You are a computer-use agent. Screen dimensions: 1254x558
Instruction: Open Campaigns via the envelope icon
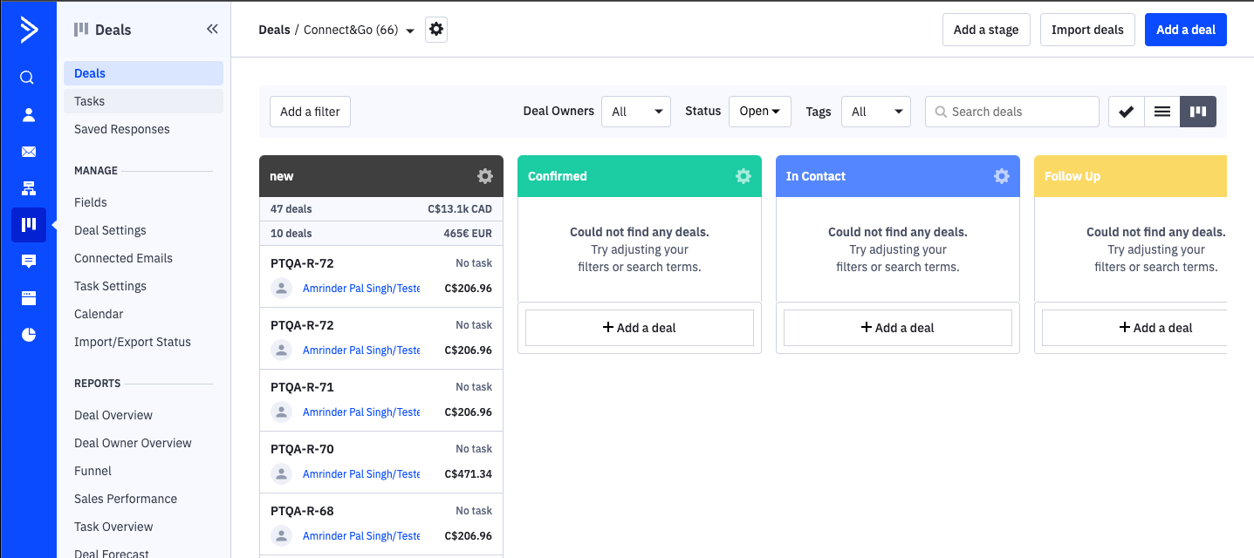click(28, 152)
